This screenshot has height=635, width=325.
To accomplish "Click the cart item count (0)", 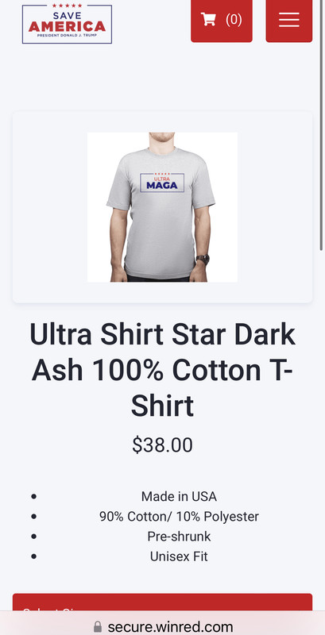I will (234, 19).
